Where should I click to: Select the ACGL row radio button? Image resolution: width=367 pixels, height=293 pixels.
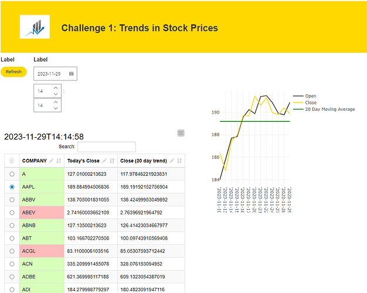tap(12, 251)
